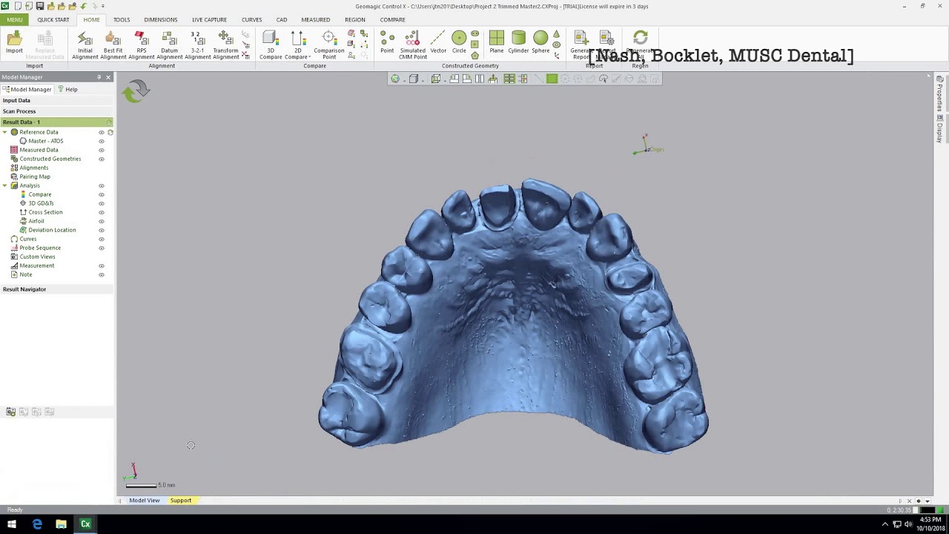Create a Sphere geometry

click(540, 42)
